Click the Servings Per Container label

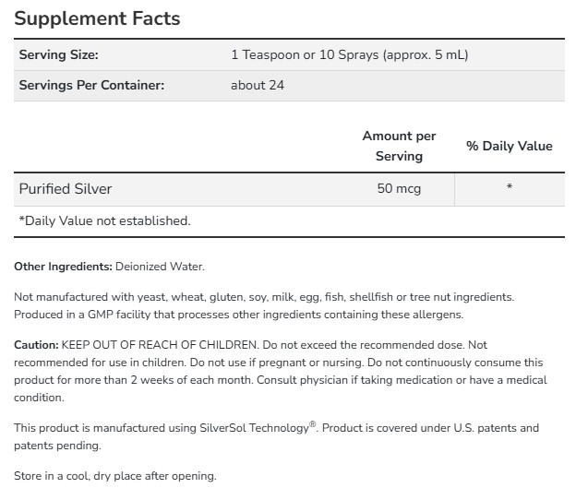91,86
